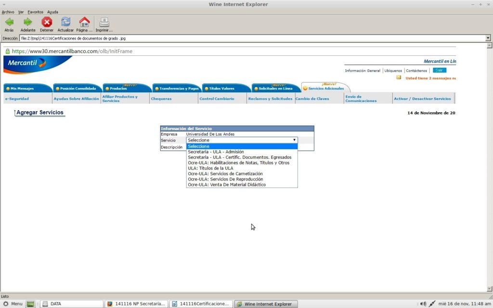Switch to Productos tab
Image resolution: width=493 pixels, height=308 pixels.
coord(127,89)
